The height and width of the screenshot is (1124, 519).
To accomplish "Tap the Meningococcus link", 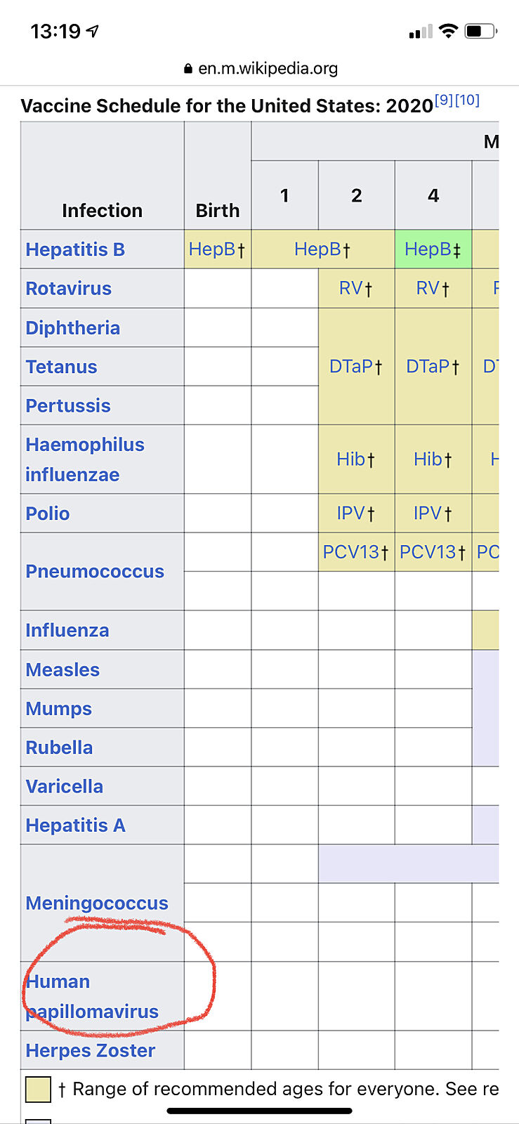I will point(97,903).
